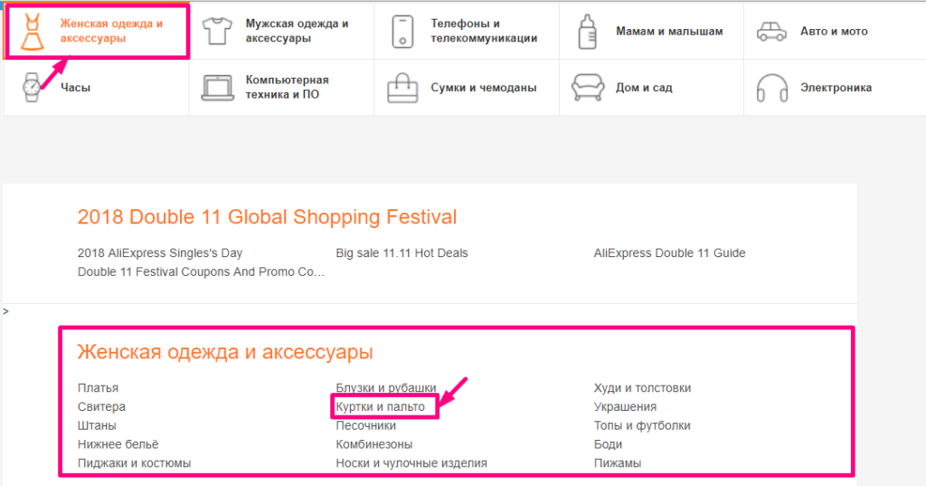Open the Платья subcategory link
This screenshot has width=926, height=486.
[98, 388]
